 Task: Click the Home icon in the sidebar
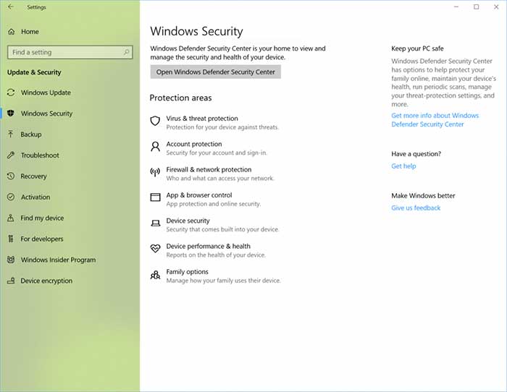pos(11,32)
